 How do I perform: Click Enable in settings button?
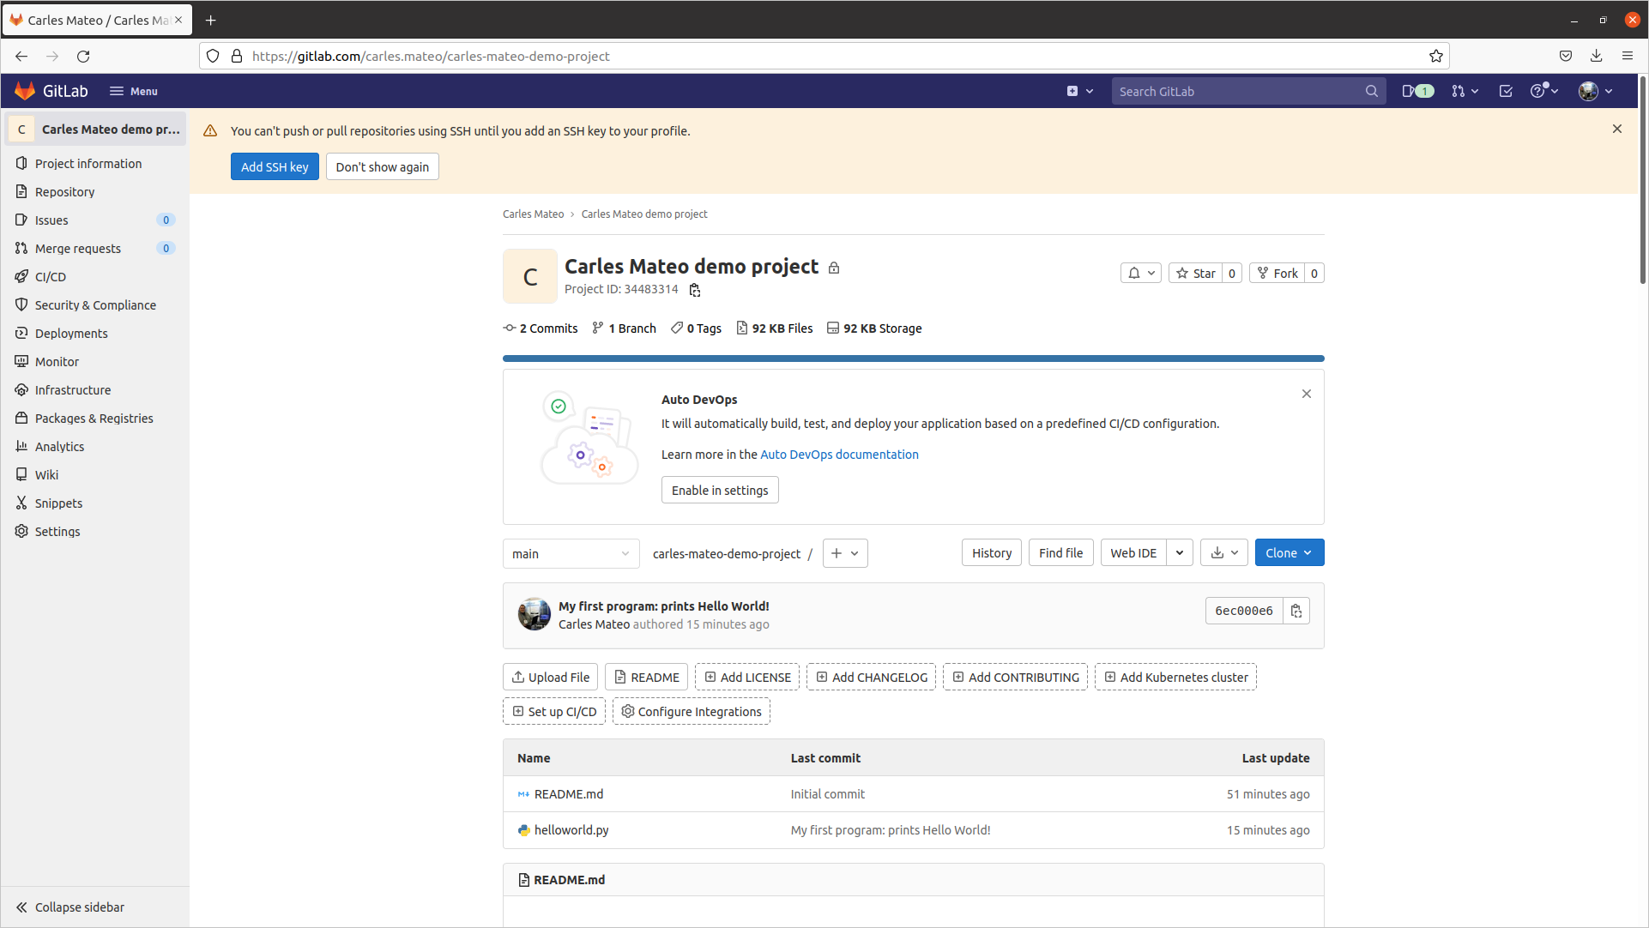click(x=720, y=490)
